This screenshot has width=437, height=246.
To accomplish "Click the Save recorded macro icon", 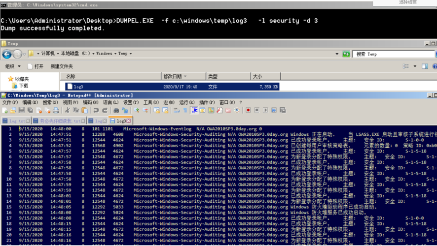I will pyautogui.click(x=283, y=110).
